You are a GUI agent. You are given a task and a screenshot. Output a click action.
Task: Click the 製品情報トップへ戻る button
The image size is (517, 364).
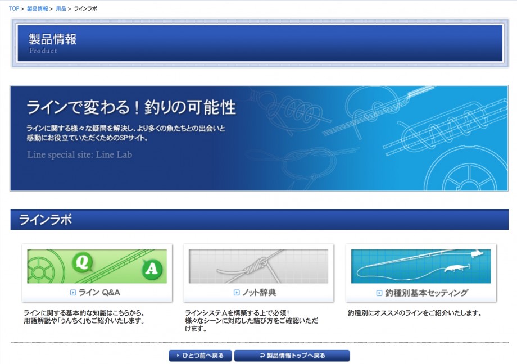tap(292, 356)
